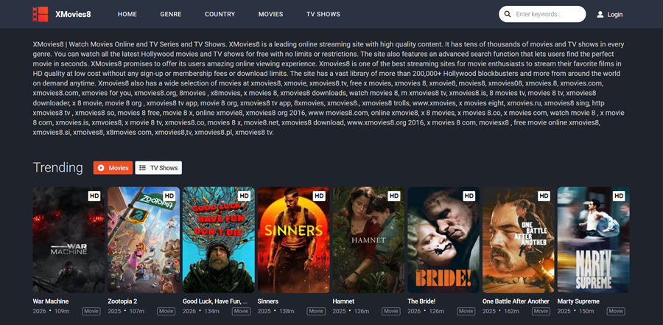Click the Hamnet title link
Viewport: 663px width, 325px height.
[343, 301]
